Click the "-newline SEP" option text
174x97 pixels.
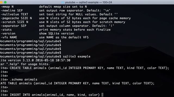click(12, 11)
